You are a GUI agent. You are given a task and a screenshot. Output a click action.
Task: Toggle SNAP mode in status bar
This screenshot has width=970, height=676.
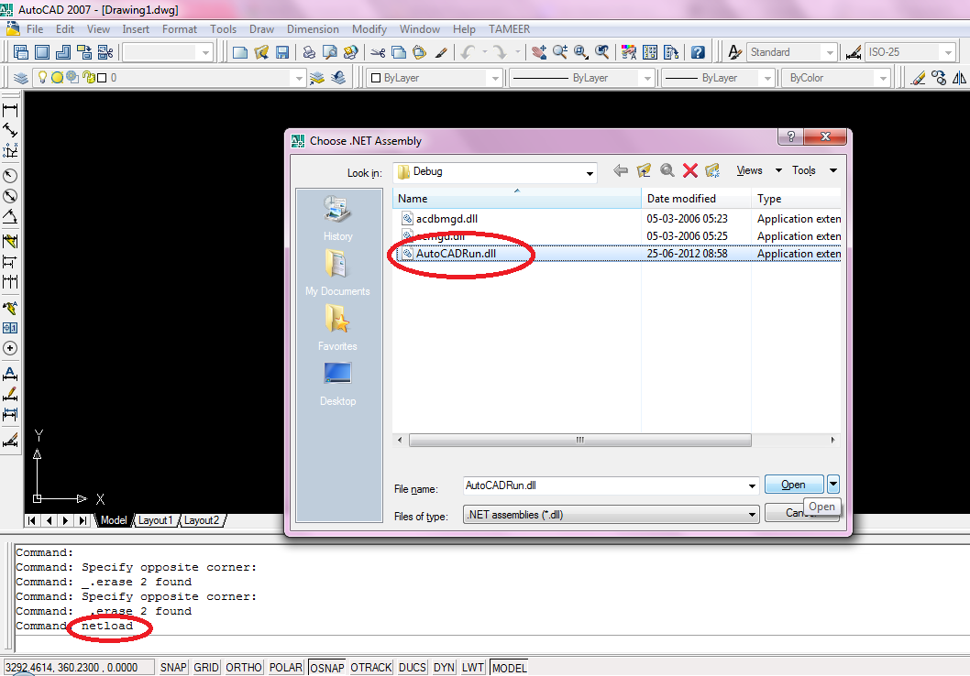(x=173, y=668)
